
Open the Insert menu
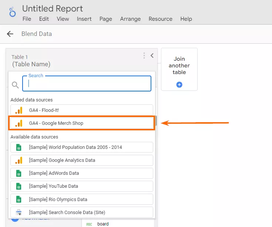click(84, 19)
